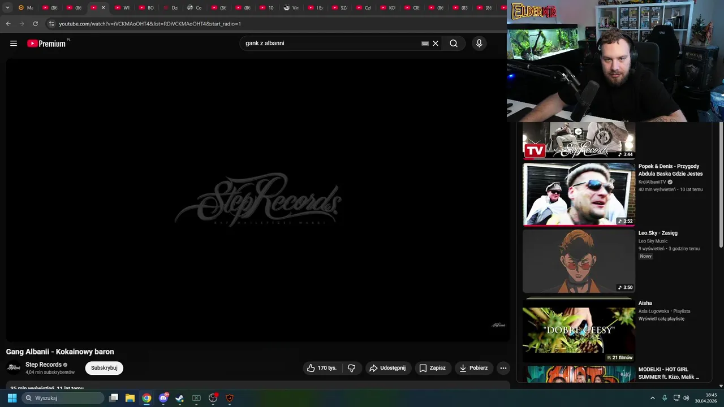Open the Aisha playlist title
Image resolution: width=724 pixels, height=407 pixels.
[x=645, y=303]
